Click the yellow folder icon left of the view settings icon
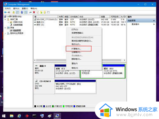Viewport: 159px width, 119px height. pos(45,12)
